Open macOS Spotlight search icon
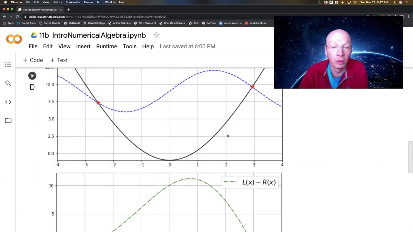The image size is (413, 232). click(394, 2)
